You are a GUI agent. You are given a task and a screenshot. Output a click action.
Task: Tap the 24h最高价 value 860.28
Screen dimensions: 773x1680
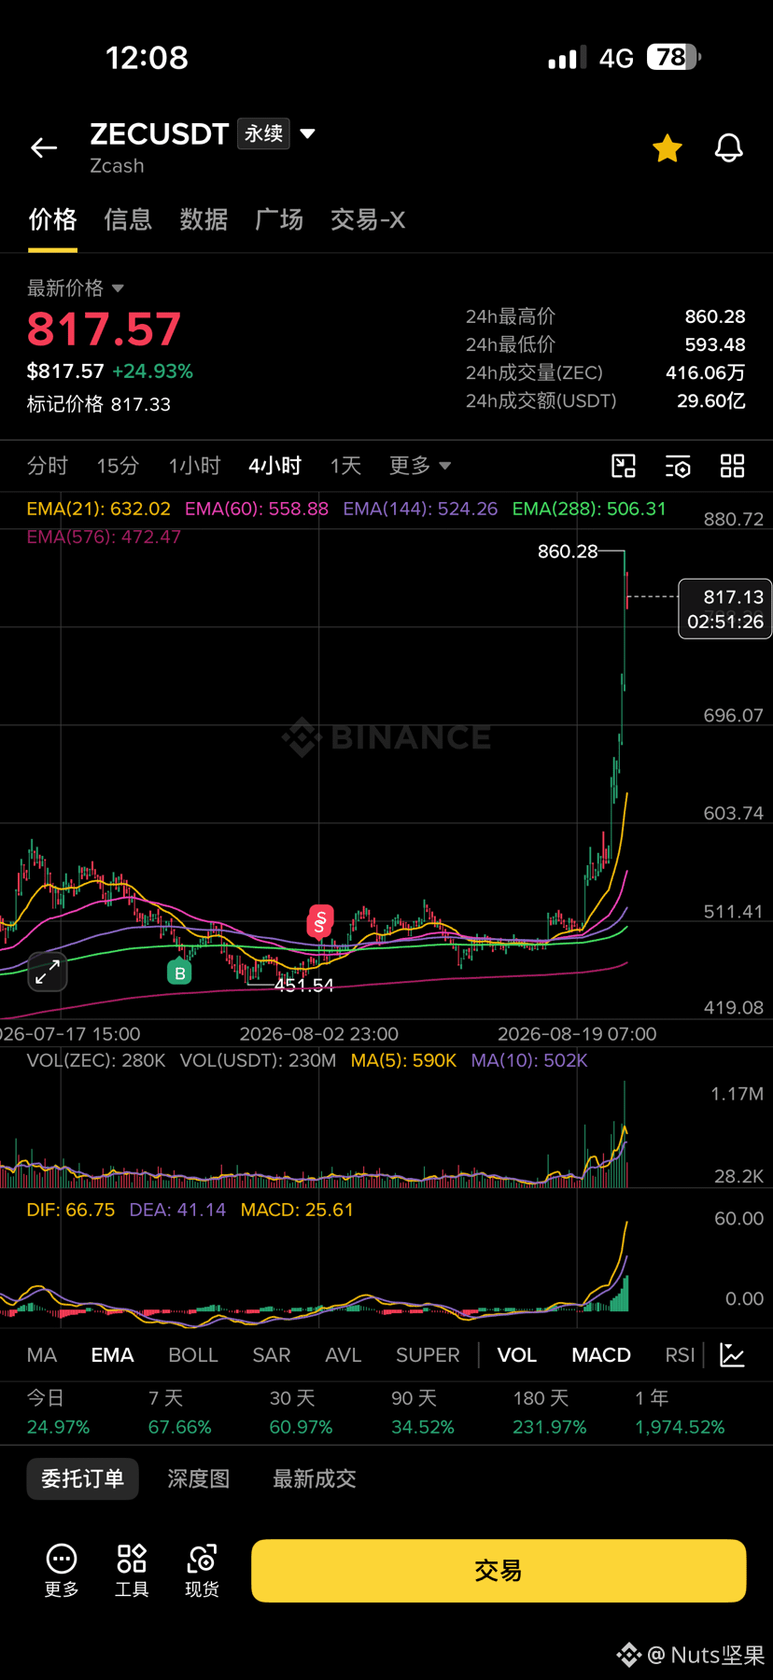pos(715,316)
